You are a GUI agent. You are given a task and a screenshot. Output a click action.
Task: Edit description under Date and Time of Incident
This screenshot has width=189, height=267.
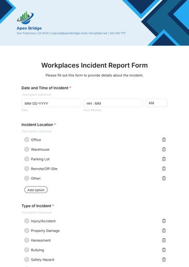tap(37, 95)
